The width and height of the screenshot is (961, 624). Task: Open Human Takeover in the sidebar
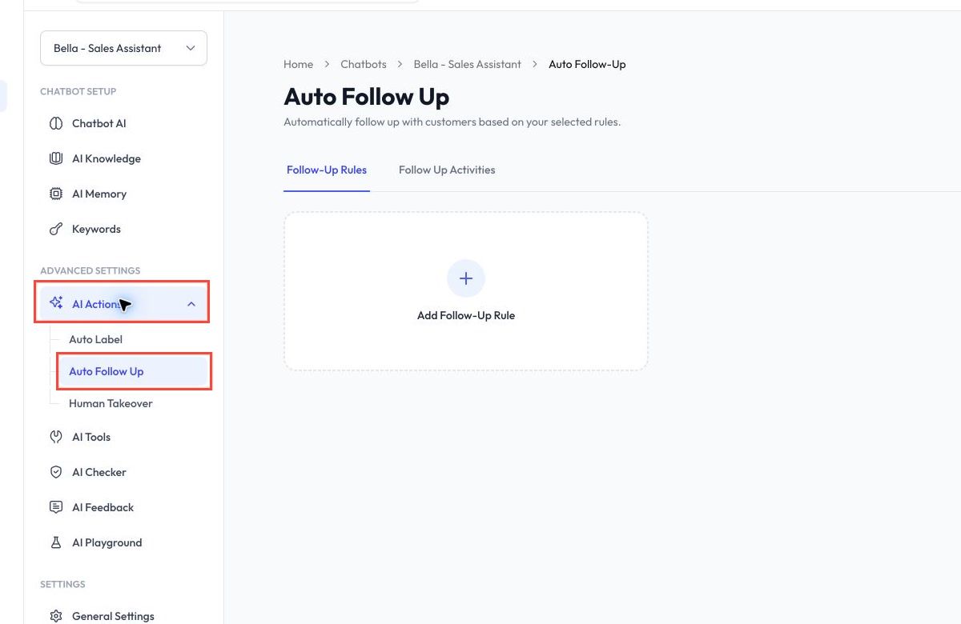(111, 403)
